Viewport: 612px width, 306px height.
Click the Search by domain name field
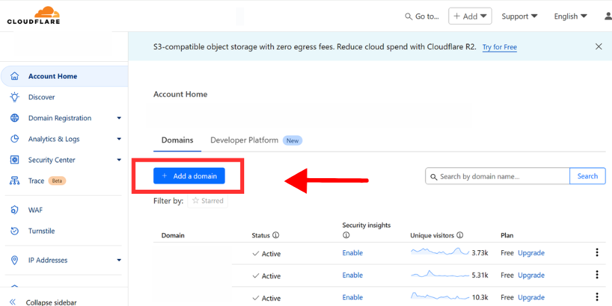click(x=498, y=176)
